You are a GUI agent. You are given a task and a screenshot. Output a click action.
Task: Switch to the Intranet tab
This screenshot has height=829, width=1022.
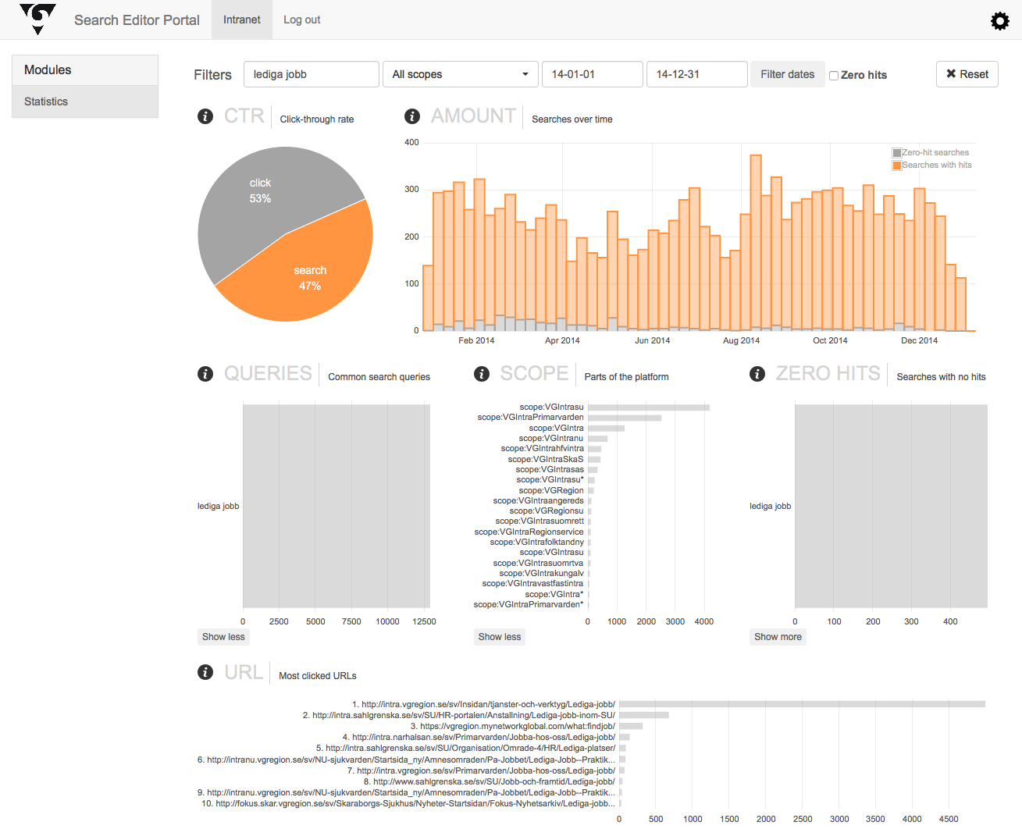point(241,20)
